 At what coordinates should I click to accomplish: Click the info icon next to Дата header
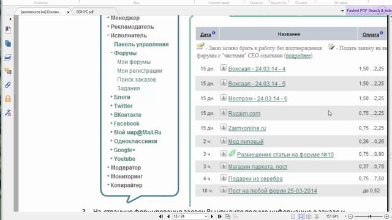(214, 32)
